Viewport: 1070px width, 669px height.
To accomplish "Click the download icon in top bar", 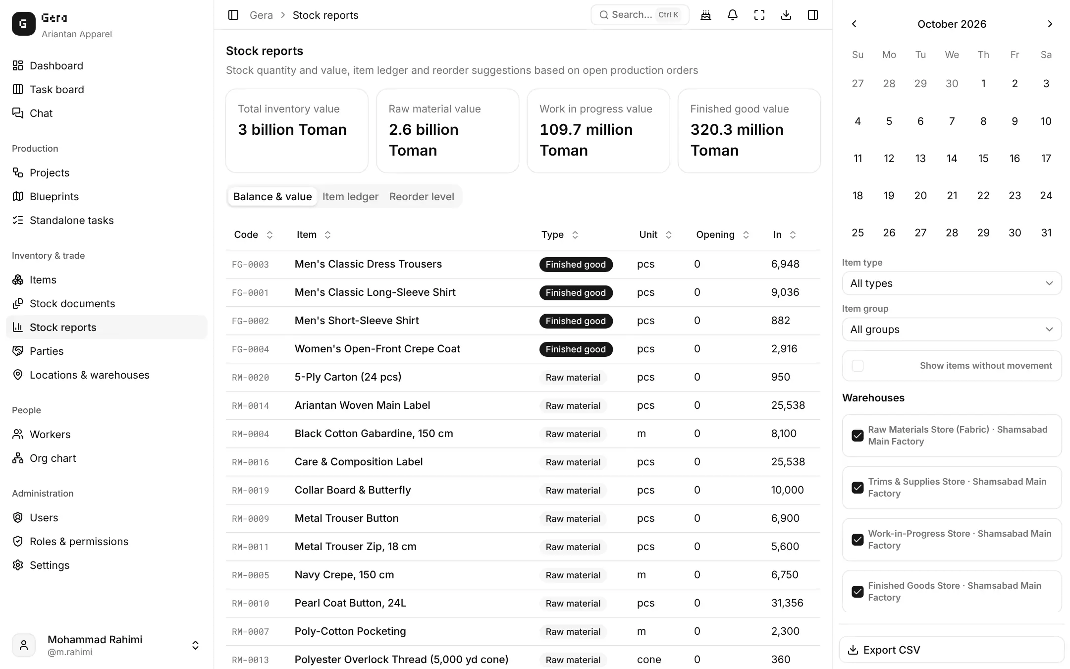I will coord(786,15).
